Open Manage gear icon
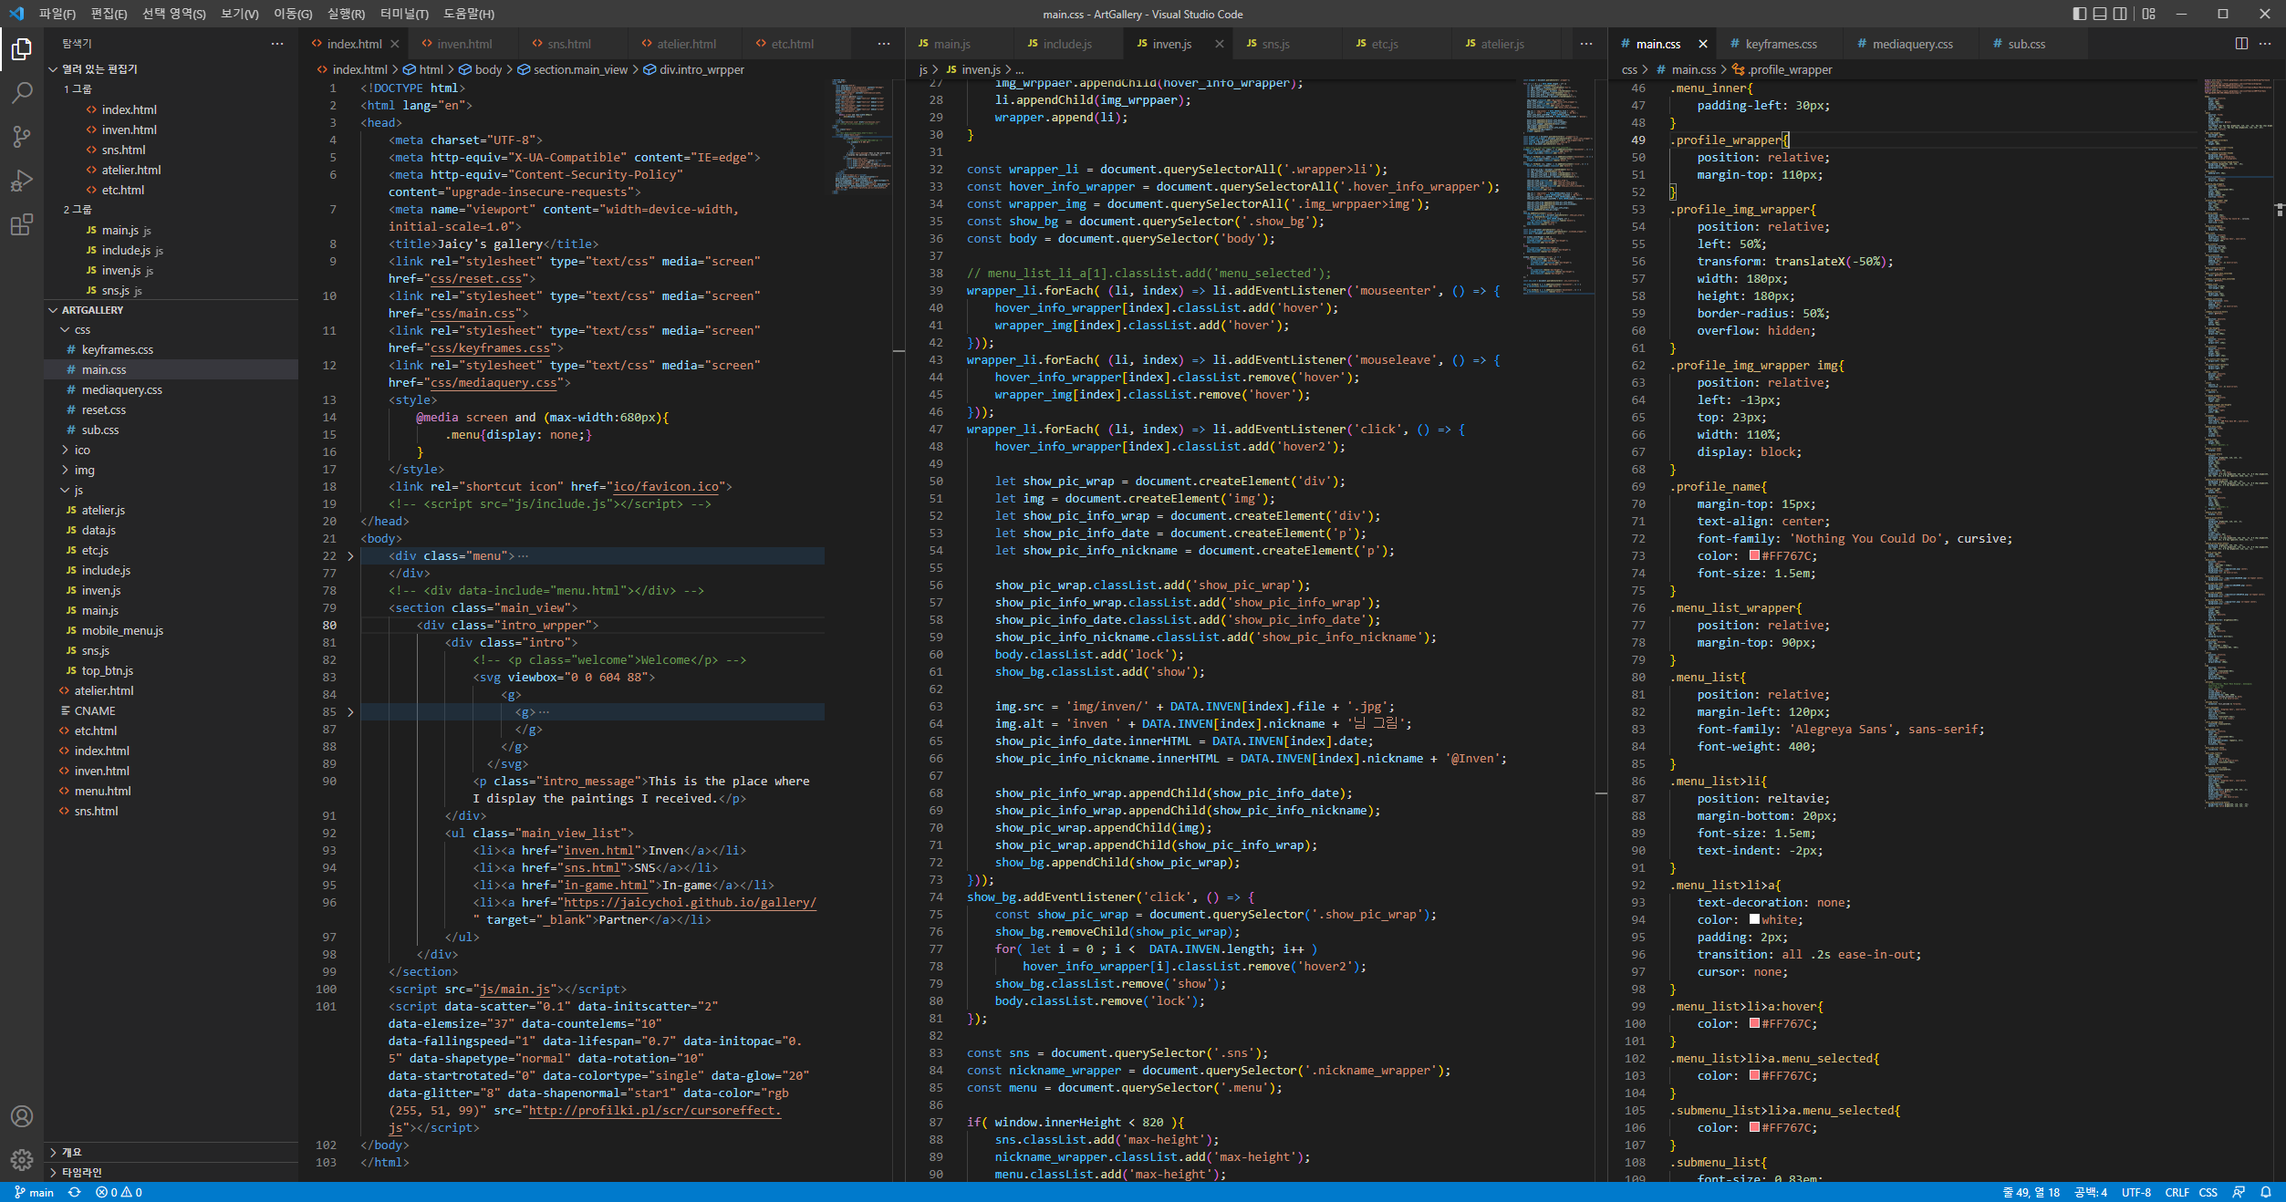 pyautogui.click(x=22, y=1159)
